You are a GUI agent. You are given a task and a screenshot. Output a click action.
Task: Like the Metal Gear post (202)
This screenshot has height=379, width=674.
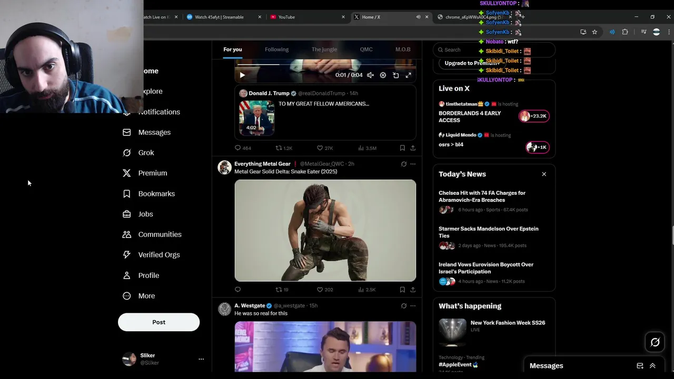(x=325, y=290)
